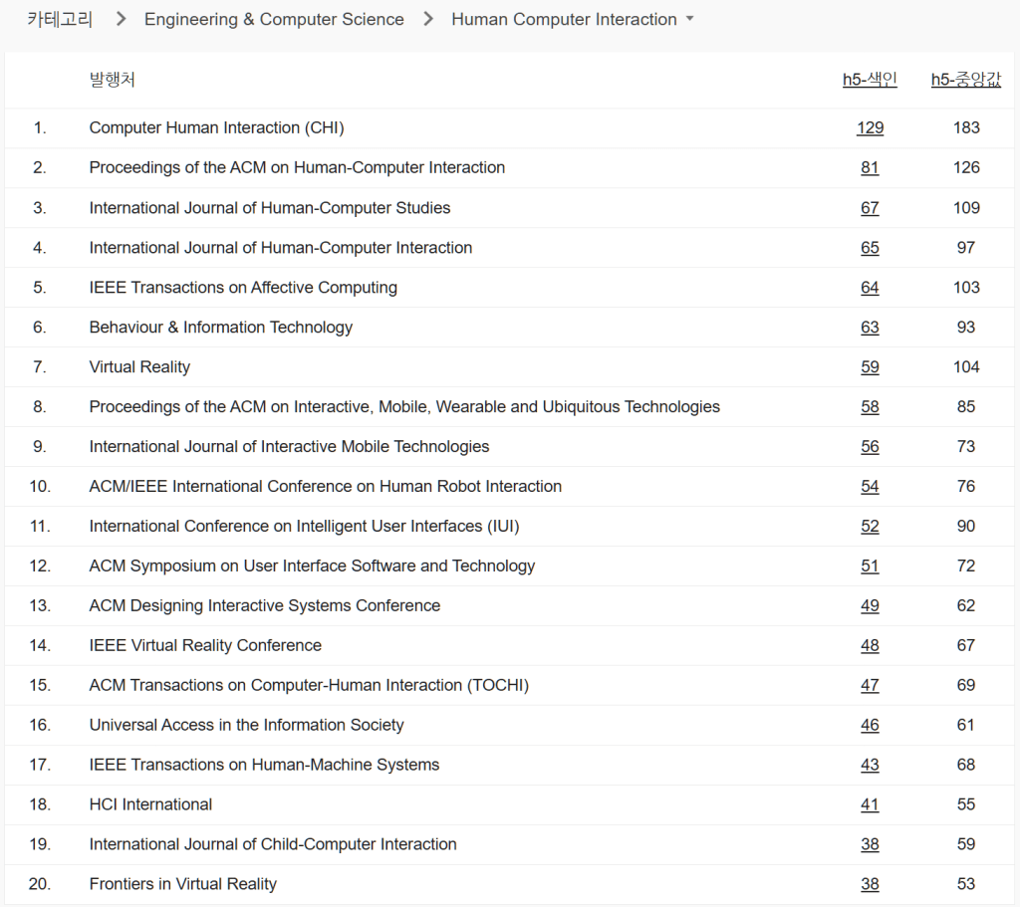Click h5-index 47 for ACM TOCHI
Viewport: 1020px width, 907px height.
coord(870,686)
